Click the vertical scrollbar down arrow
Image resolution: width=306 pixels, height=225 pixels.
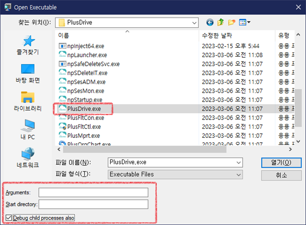(x=298, y=141)
